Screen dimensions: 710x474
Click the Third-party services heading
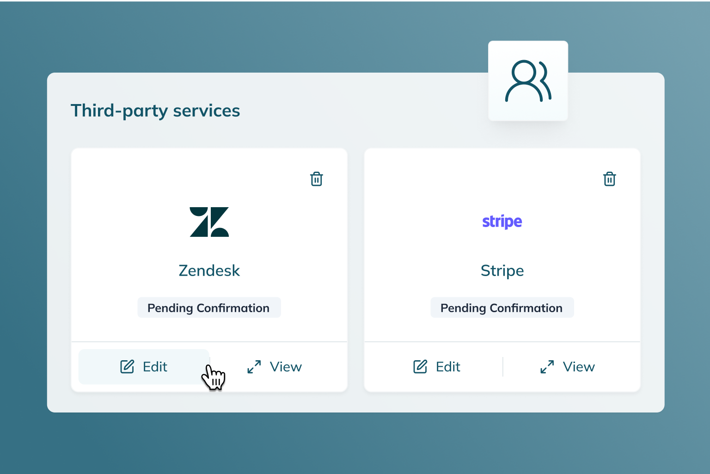coord(155,111)
